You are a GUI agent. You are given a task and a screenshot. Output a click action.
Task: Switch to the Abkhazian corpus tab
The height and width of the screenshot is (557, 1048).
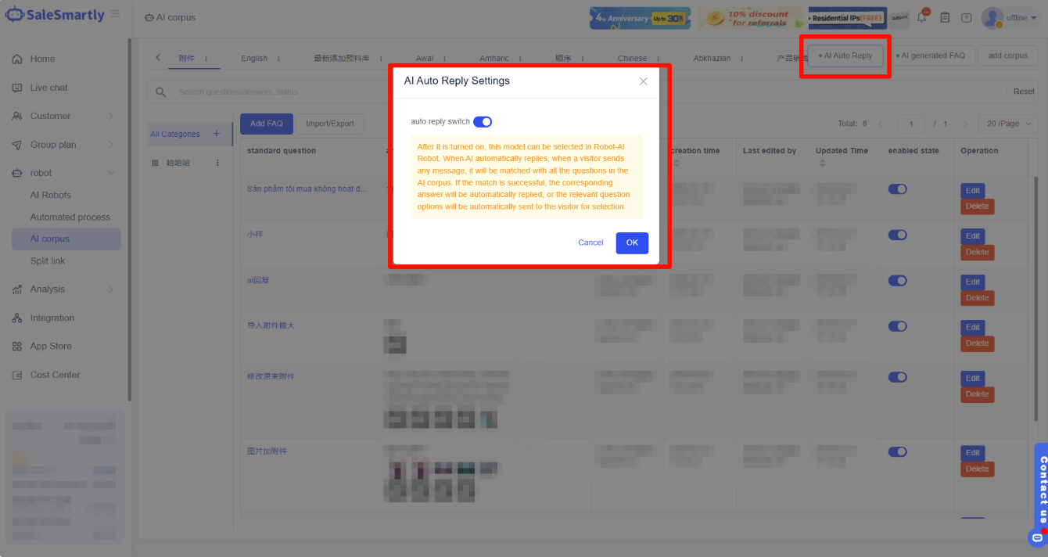(x=711, y=59)
